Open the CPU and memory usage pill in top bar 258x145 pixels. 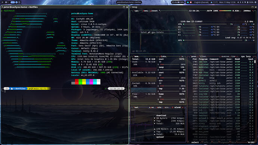pos(178,2)
